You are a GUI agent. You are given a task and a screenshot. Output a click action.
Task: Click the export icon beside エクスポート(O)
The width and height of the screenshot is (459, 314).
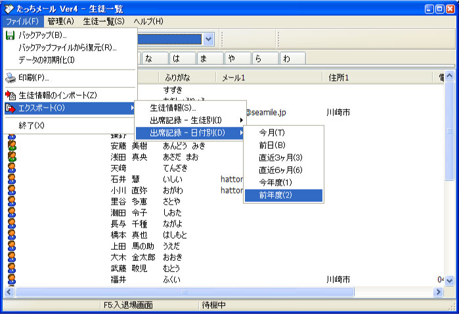tap(11, 108)
